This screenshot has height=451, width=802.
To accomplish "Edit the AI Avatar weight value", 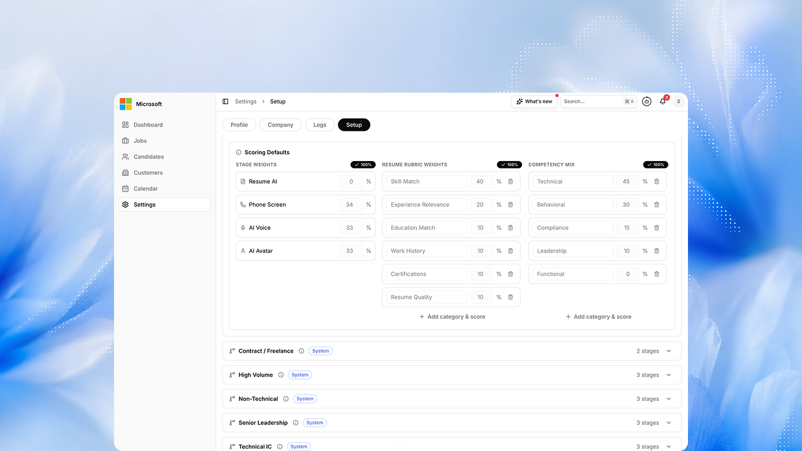I will pyautogui.click(x=352, y=251).
